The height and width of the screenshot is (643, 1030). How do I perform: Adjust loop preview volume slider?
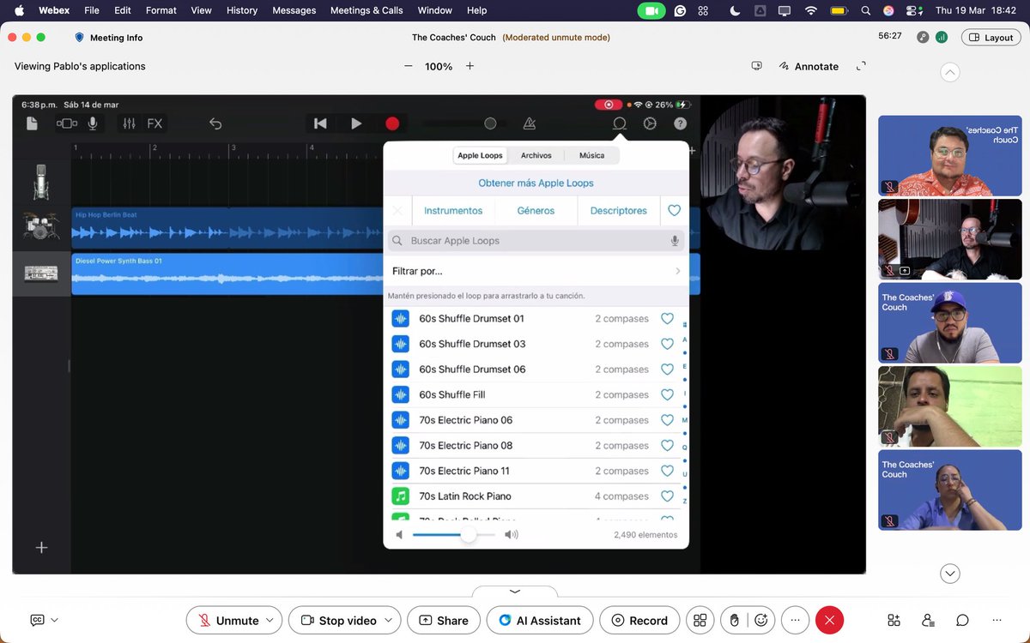pos(468,534)
